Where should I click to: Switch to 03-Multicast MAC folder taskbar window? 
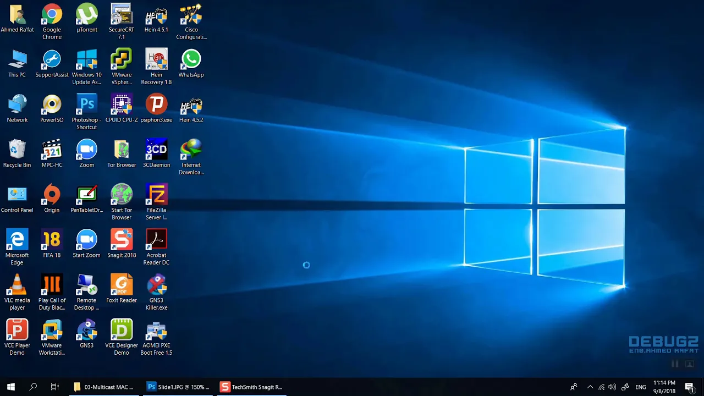pyautogui.click(x=103, y=387)
